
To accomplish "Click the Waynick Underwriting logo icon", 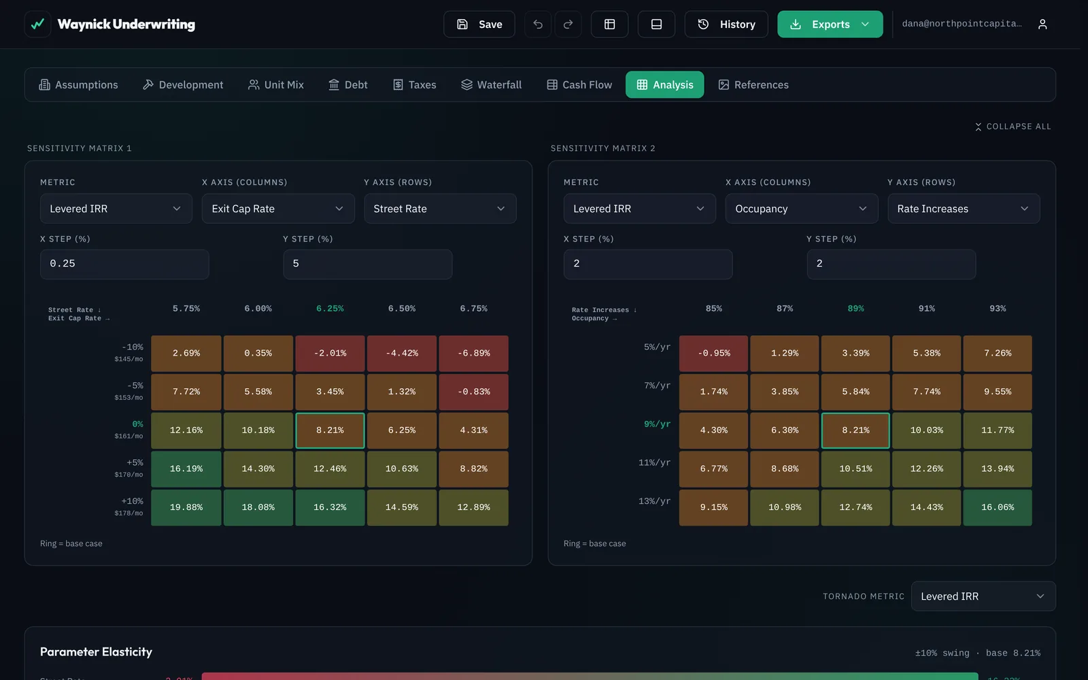I will pyautogui.click(x=37, y=24).
